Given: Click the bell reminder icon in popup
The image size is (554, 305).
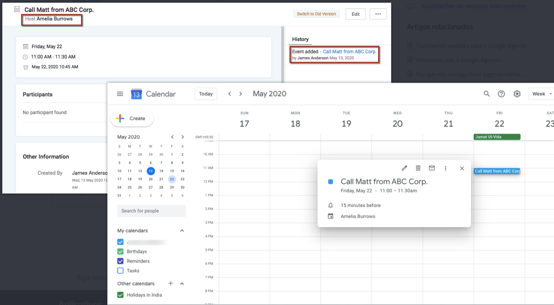Looking at the screenshot, I should [330, 205].
